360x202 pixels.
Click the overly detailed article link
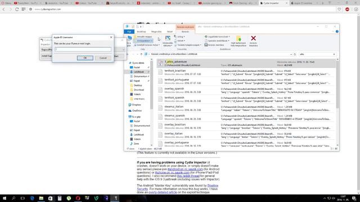point(163,192)
